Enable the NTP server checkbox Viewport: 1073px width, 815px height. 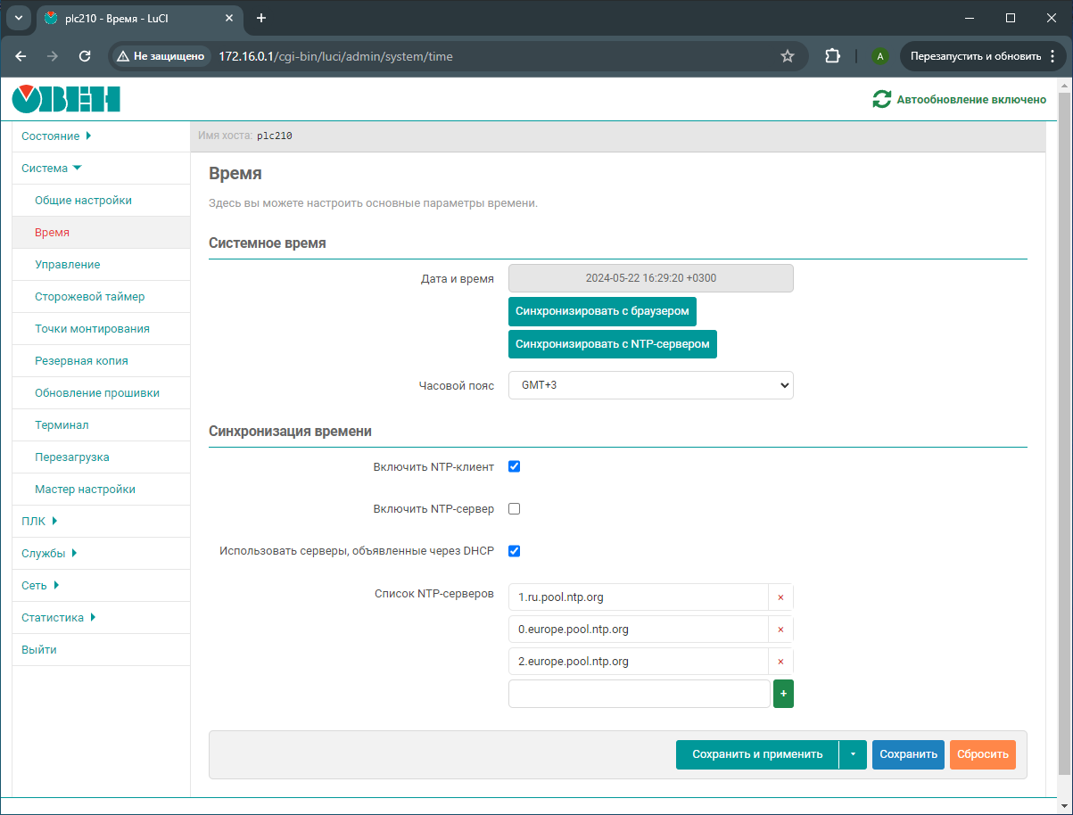coord(514,509)
